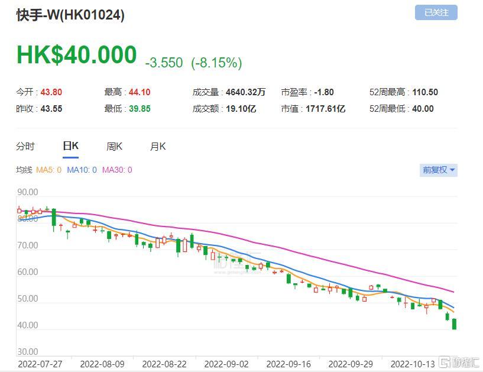Select the 2022-09-02 date marker
The width and height of the screenshot is (483, 372).
click(x=226, y=364)
